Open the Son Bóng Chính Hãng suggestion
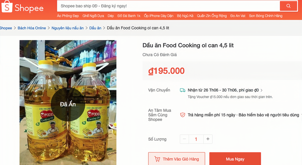302x165 pixels. (x=266, y=16)
